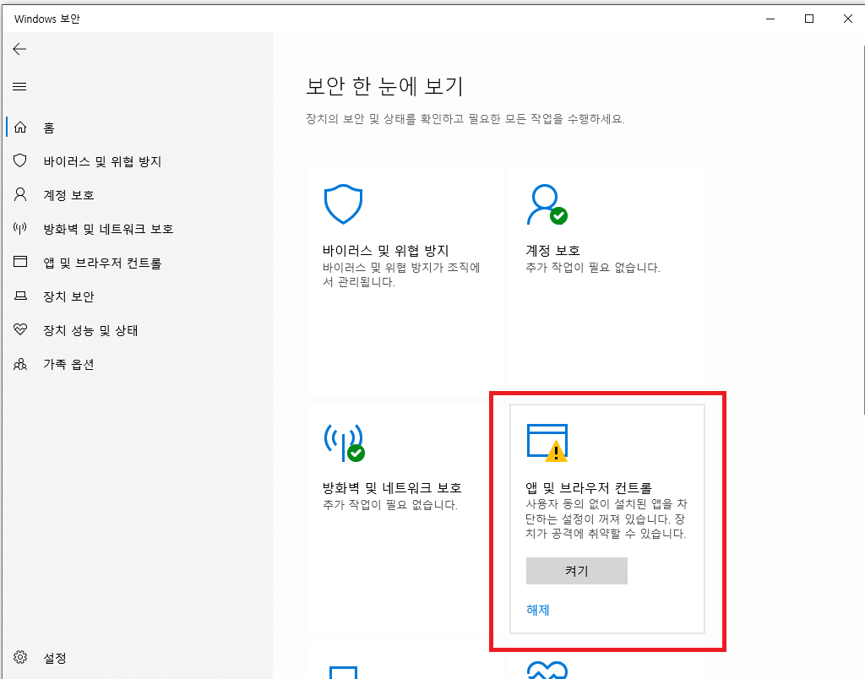Viewport: 865px width, 679px height.
Task: Minimize the Windows 보안 window
Action: (x=770, y=19)
